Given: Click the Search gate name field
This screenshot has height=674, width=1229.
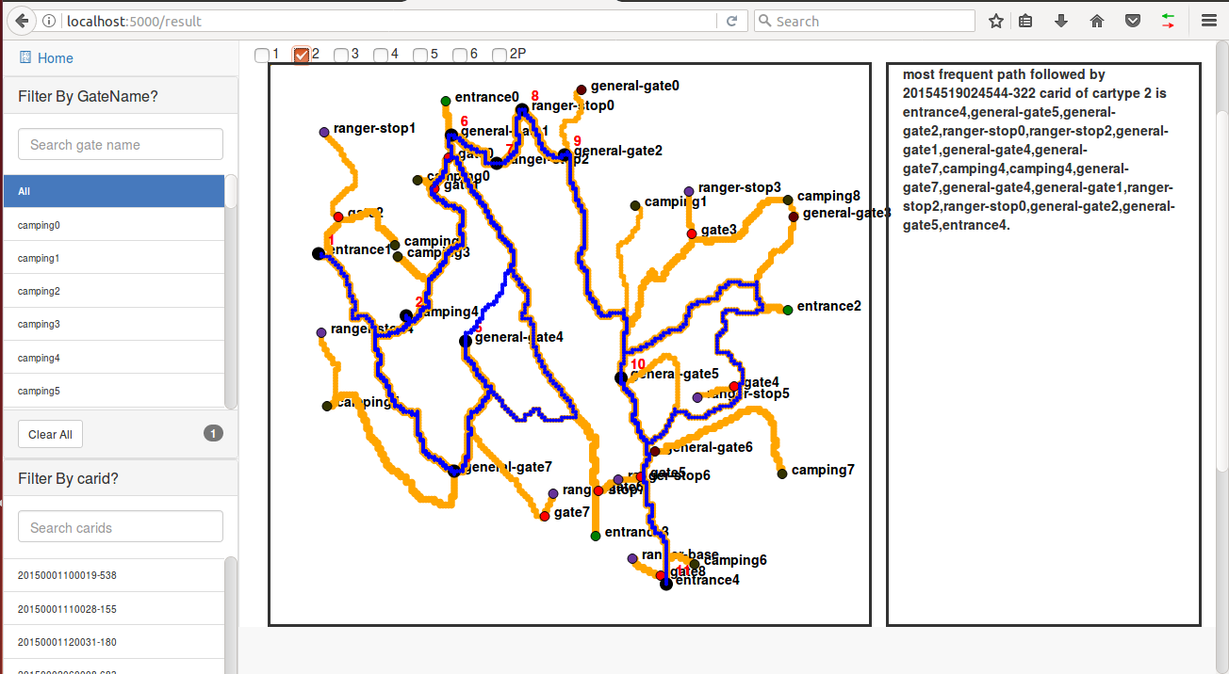Looking at the screenshot, I should [x=121, y=145].
